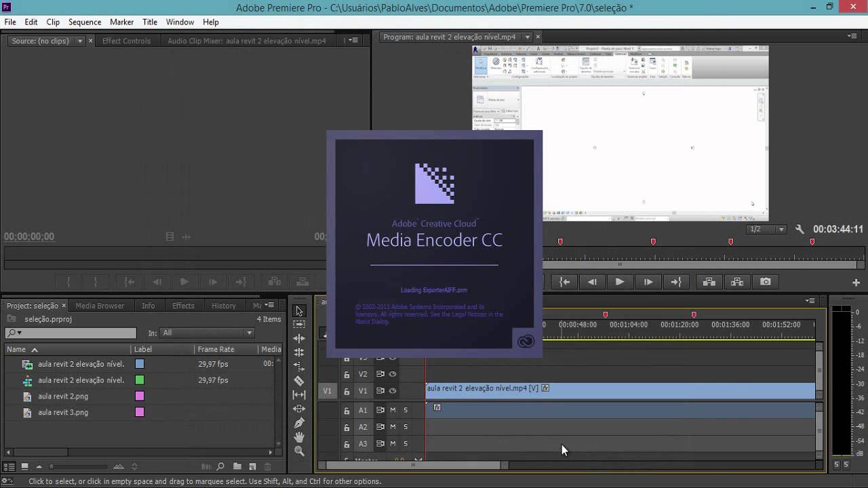Image resolution: width=868 pixels, height=488 pixels.
Task: Step forward one frame in Program monitor
Action: 648,282
